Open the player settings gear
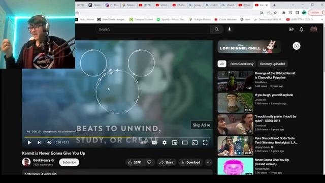325x183 pixels. [165, 142]
